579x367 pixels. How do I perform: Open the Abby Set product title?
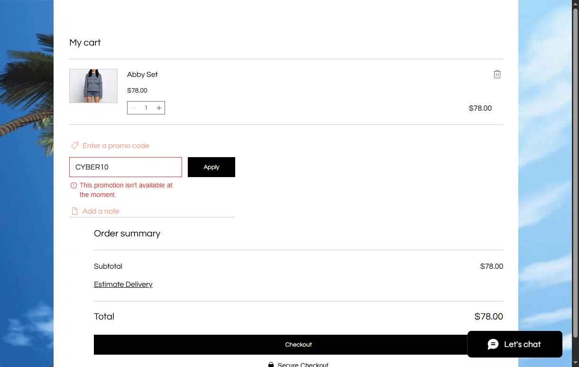[x=142, y=75]
